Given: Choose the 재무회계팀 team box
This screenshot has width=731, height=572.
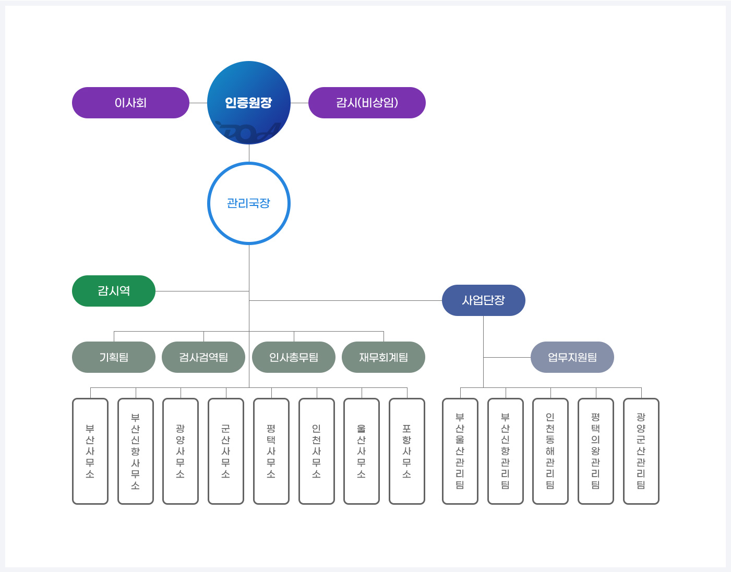Looking at the screenshot, I should [384, 357].
